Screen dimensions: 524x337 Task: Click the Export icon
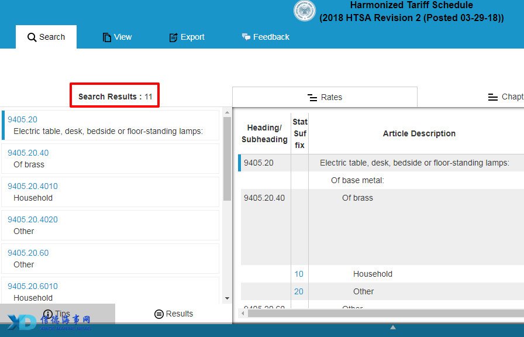pyautogui.click(x=173, y=37)
